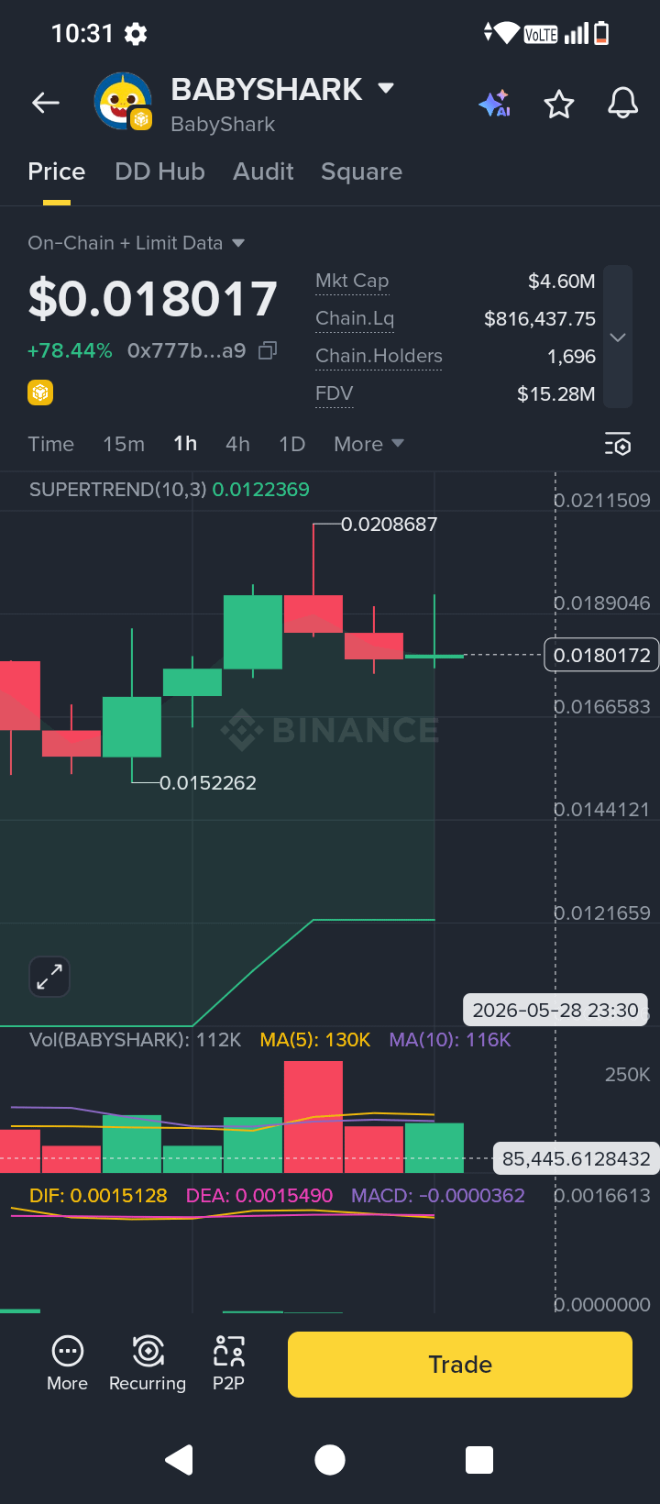Tap the yellow Trade button
Screen dimensions: 660x1504
[x=460, y=1365]
